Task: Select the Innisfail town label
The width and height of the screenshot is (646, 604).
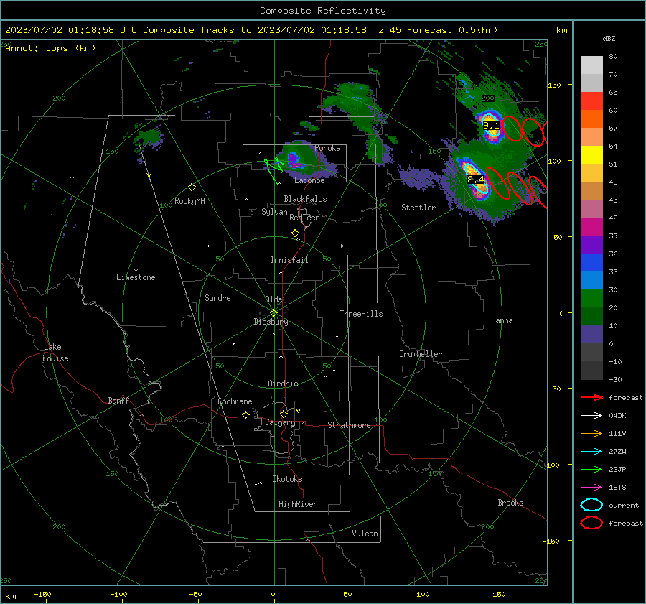Action: point(289,260)
